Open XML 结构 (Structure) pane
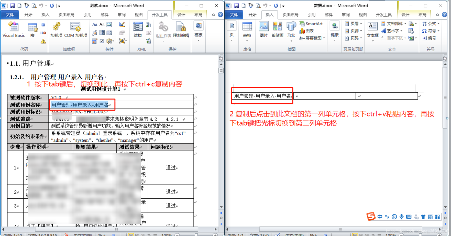This screenshot has height=236, width=451. [x=138, y=30]
